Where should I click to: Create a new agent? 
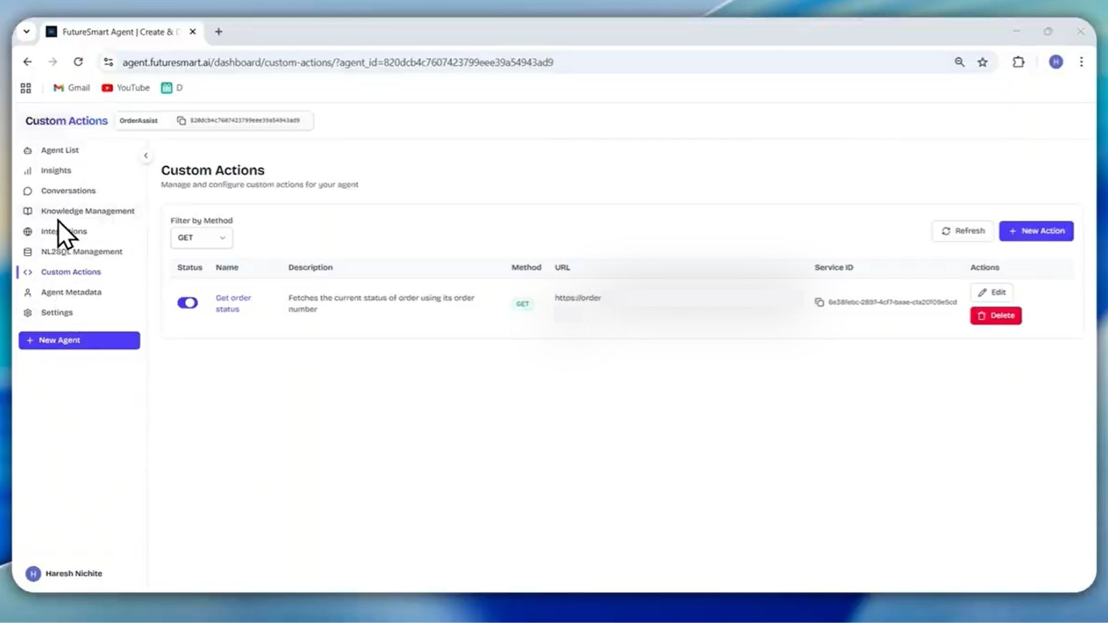point(79,340)
